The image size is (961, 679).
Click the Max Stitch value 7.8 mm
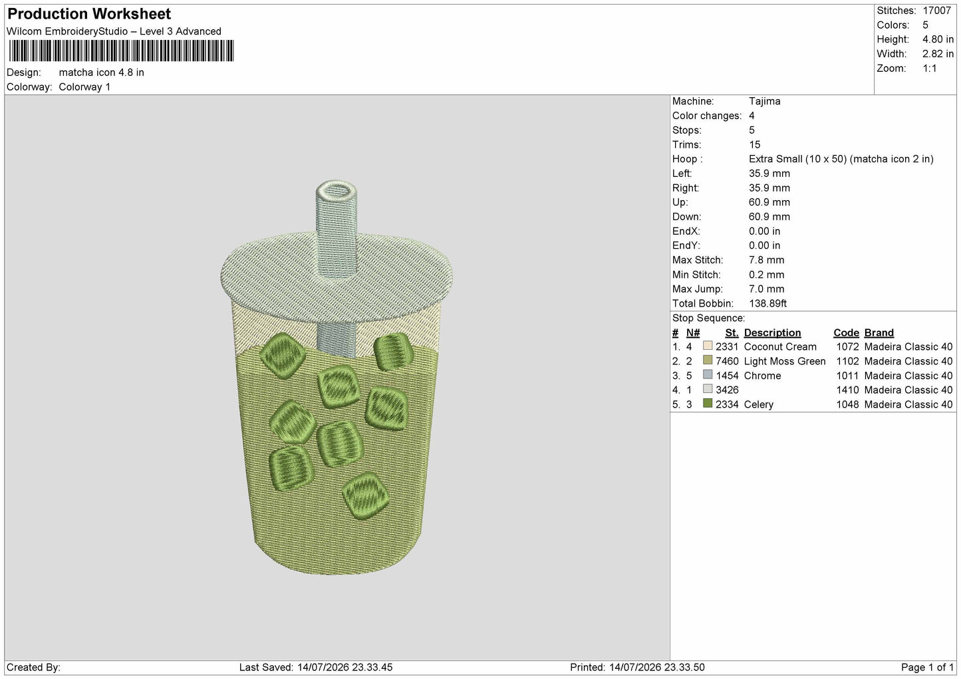pos(767,260)
